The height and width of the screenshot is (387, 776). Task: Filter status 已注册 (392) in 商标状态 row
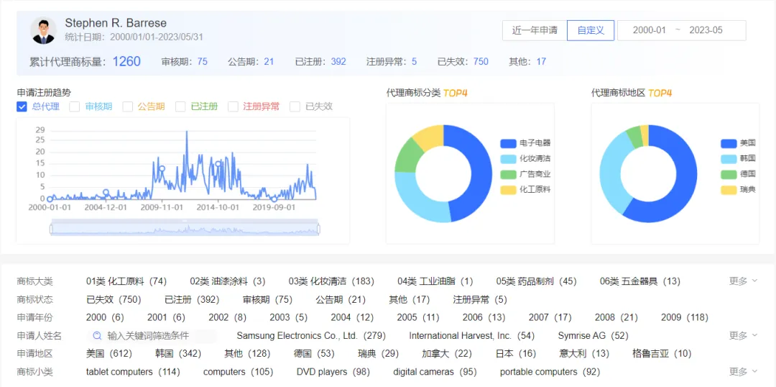192,299
